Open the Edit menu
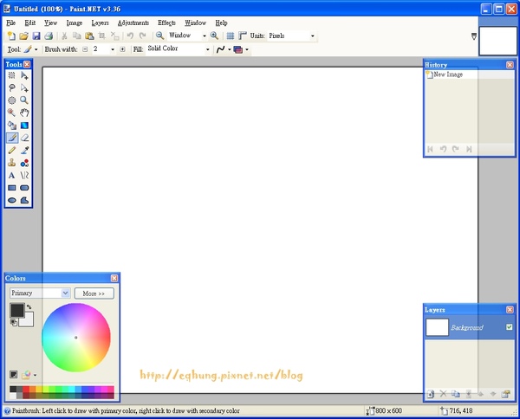The height and width of the screenshot is (419, 520). 29,23
